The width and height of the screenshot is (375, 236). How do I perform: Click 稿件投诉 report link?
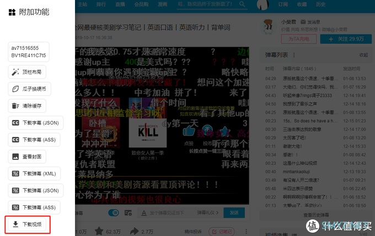[x=193, y=232]
